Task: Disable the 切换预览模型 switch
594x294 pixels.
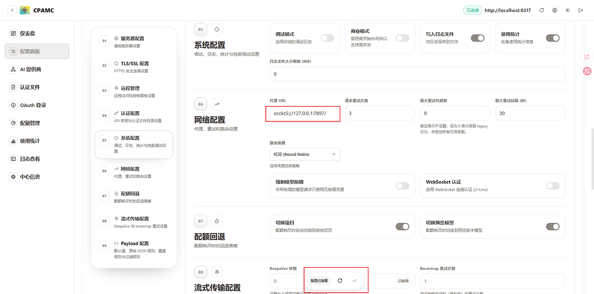Action: tap(553, 226)
